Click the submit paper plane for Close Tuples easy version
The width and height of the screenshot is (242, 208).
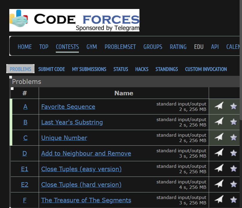point(219,168)
